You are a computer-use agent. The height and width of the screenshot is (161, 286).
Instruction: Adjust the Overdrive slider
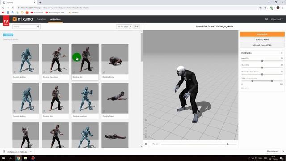point(262,68)
